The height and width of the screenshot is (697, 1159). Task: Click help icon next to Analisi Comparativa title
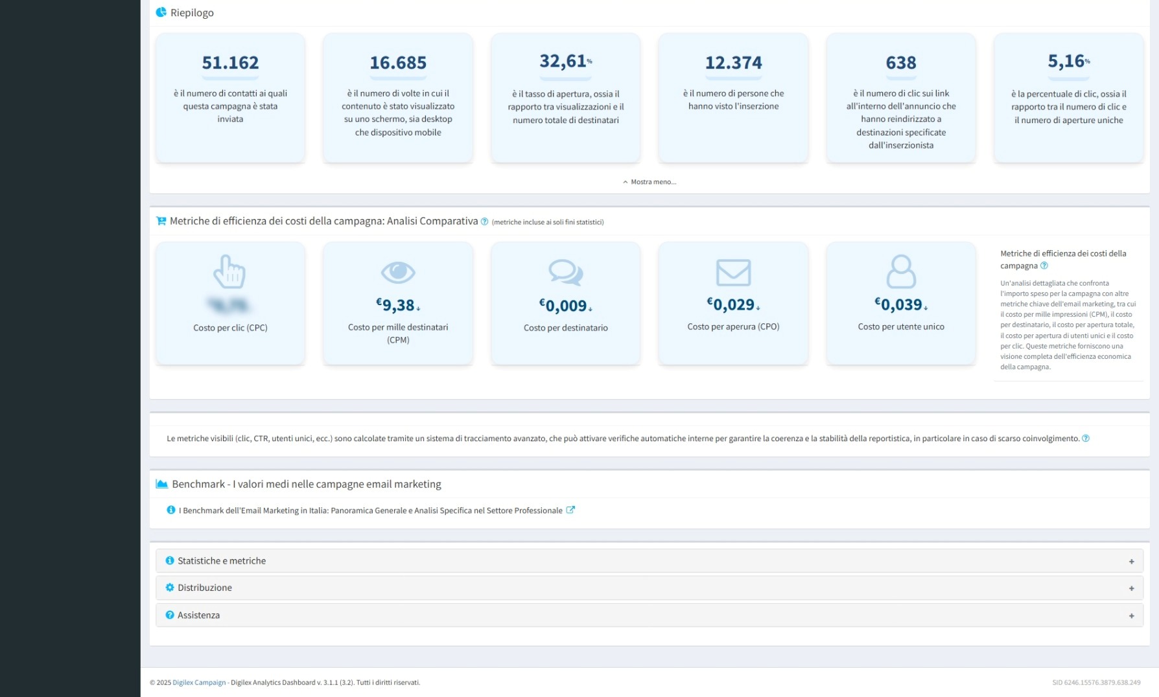(x=484, y=222)
